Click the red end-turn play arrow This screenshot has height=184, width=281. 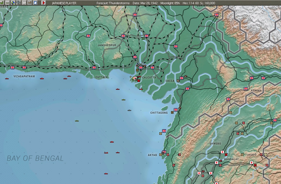pyautogui.click(x=44, y=3)
